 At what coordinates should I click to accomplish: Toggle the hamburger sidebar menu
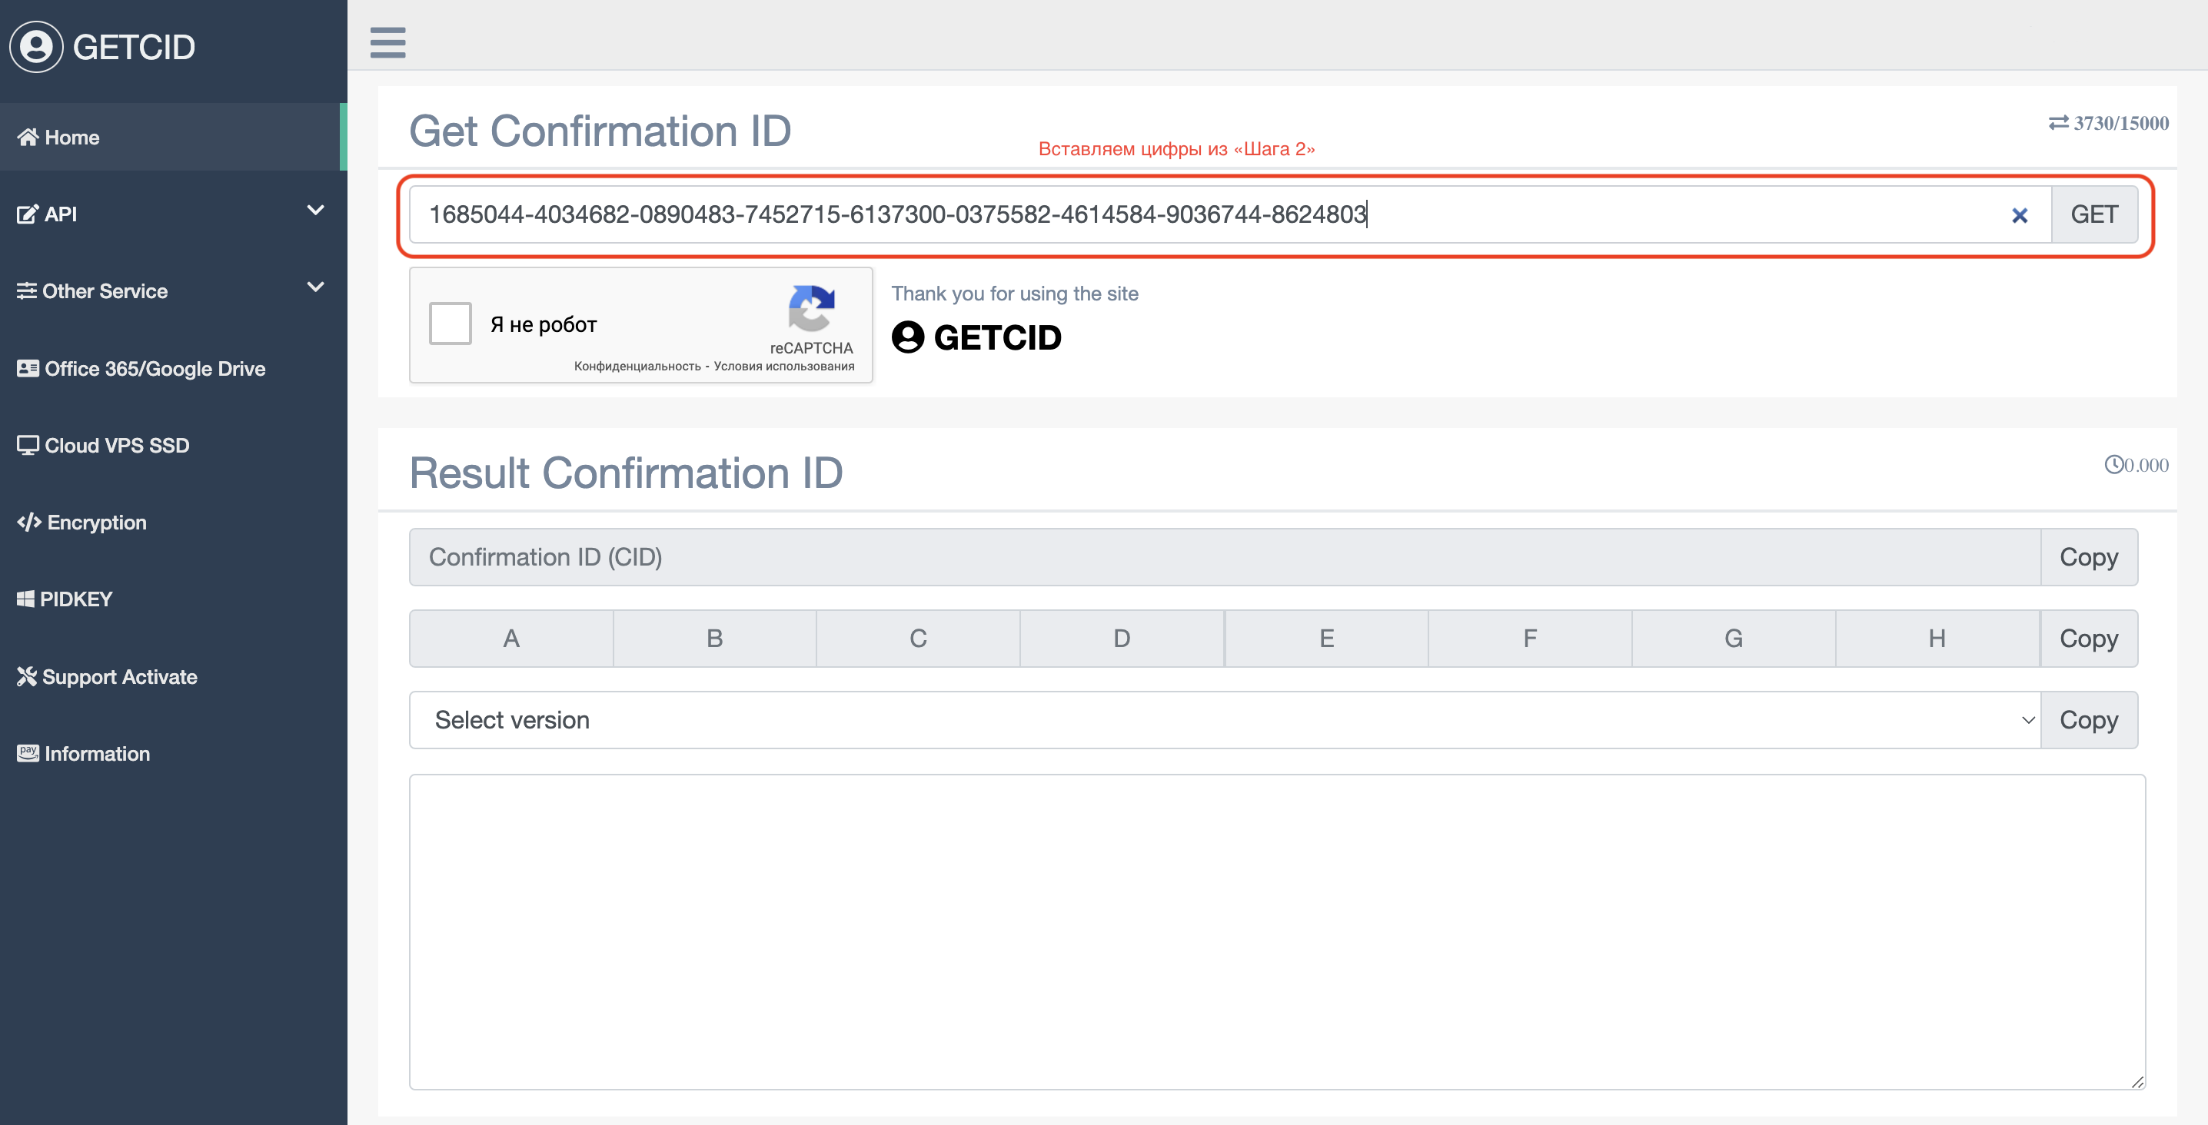click(x=387, y=42)
